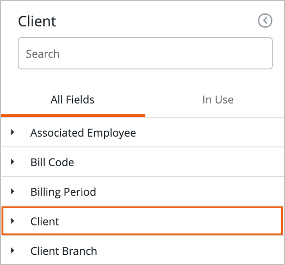Click the orange underline below All Fields
The width and height of the screenshot is (285, 265).
[73, 115]
